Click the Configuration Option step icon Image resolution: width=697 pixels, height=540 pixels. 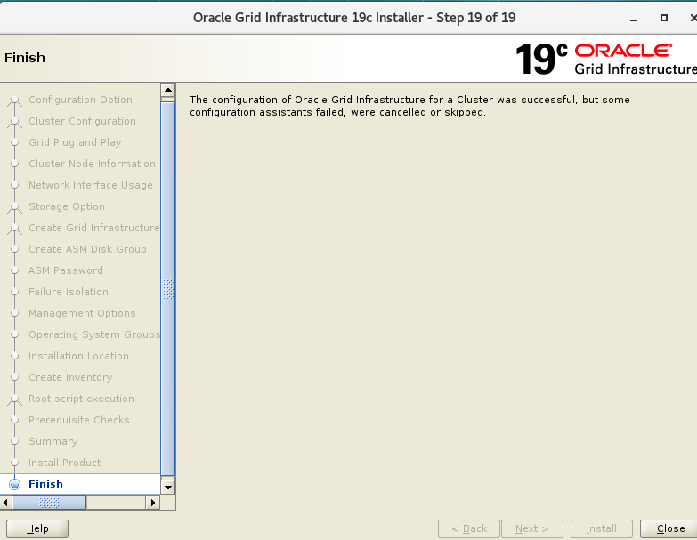(x=14, y=101)
